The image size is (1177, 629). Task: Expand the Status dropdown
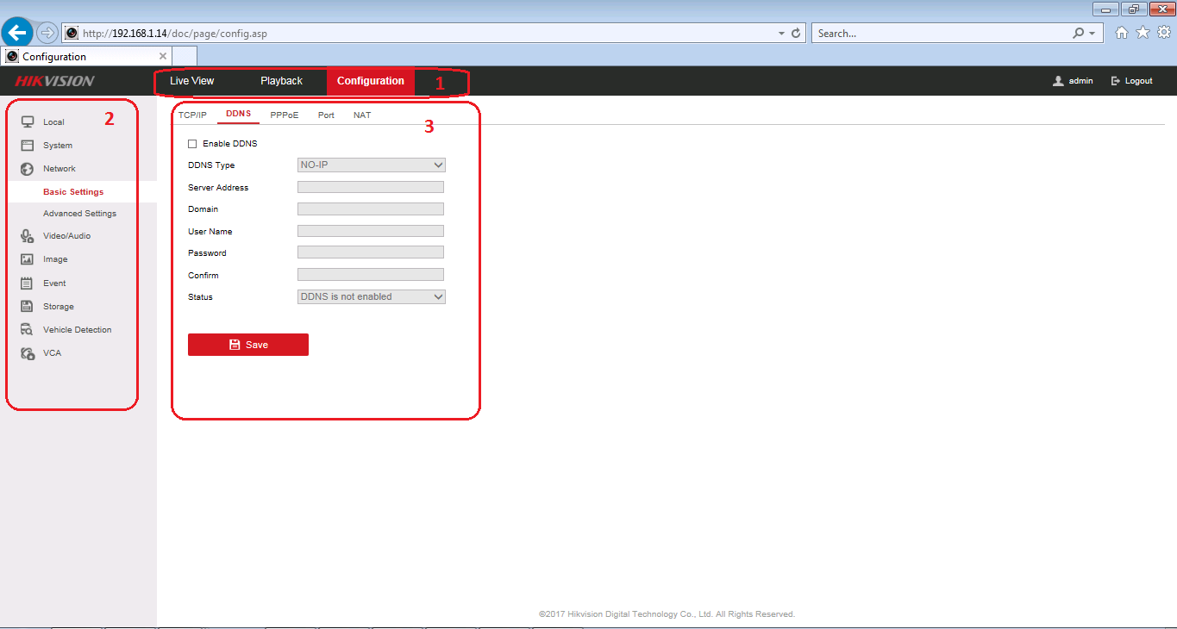click(371, 296)
